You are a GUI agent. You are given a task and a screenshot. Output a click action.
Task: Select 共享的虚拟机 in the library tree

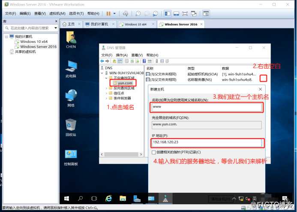tap(23, 51)
